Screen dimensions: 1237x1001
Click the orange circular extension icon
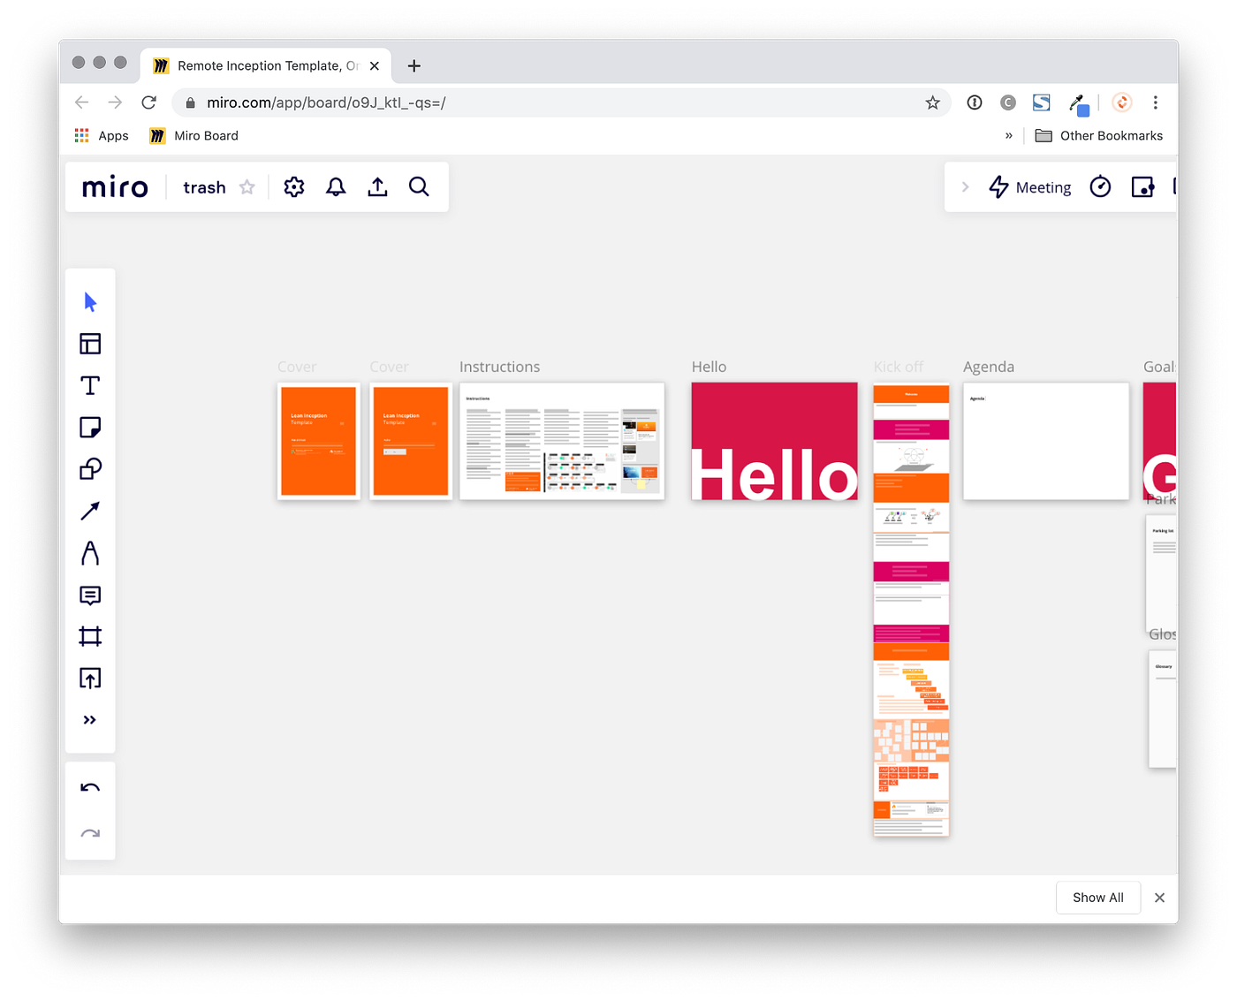1122,102
